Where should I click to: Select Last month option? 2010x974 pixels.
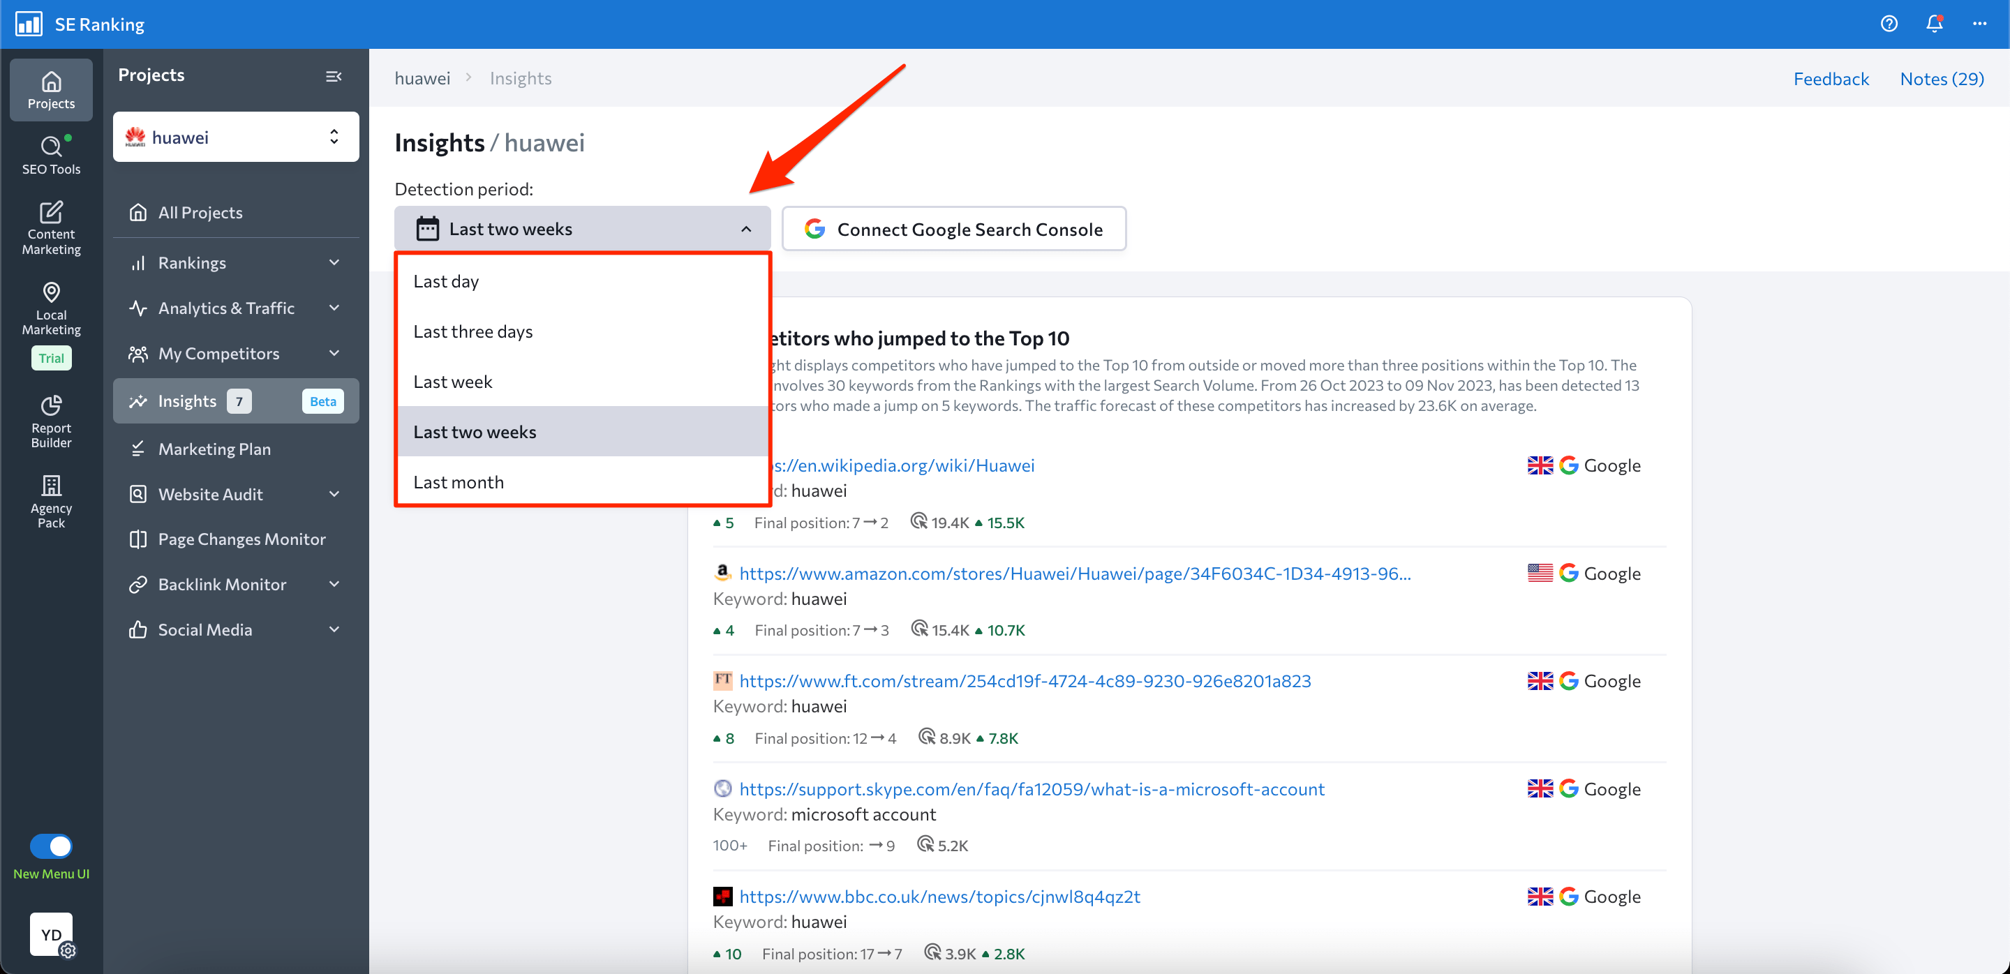(582, 482)
